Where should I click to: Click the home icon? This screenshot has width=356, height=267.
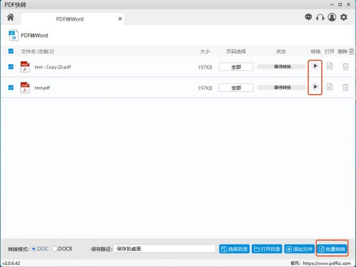click(10, 18)
